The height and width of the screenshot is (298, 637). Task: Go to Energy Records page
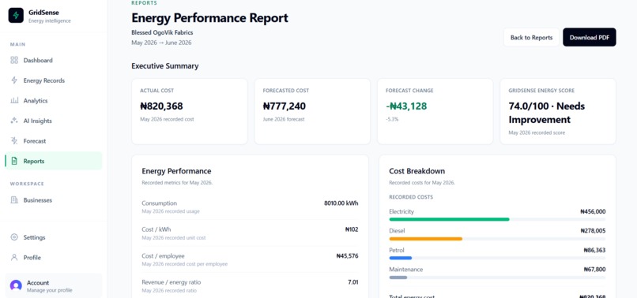coord(54,80)
